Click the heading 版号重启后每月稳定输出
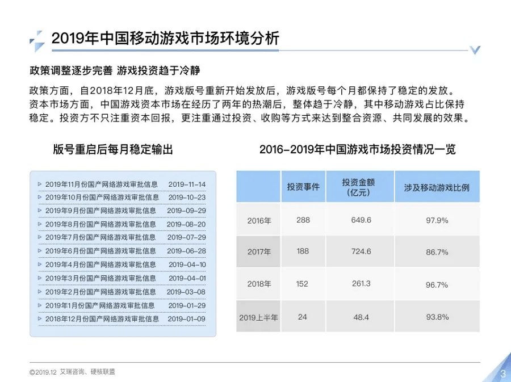511x382 pixels. (x=113, y=149)
